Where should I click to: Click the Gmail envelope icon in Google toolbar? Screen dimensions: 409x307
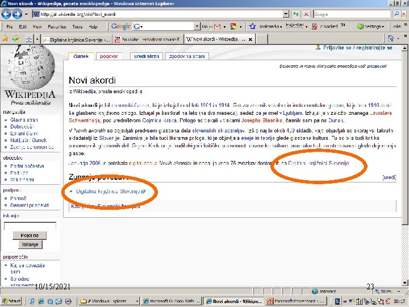[217, 26]
